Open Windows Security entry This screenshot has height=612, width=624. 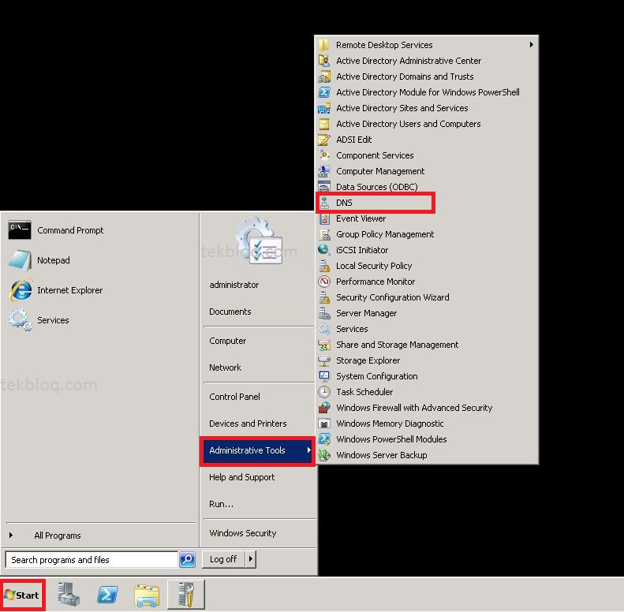click(243, 533)
